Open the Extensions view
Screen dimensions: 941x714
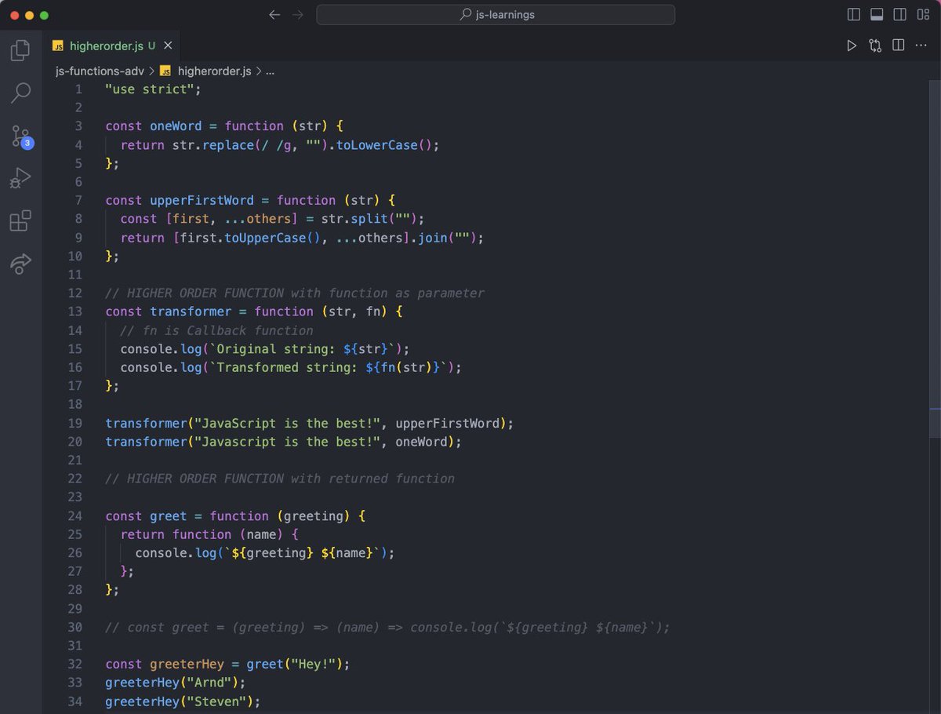pyautogui.click(x=20, y=221)
